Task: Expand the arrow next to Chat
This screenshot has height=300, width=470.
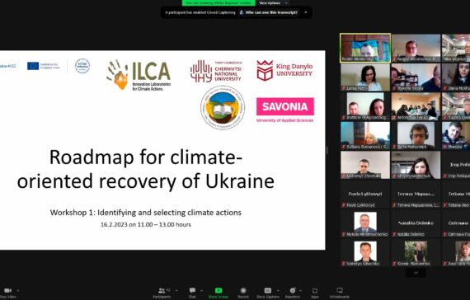Action: pyautogui.click(x=201, y=290)
